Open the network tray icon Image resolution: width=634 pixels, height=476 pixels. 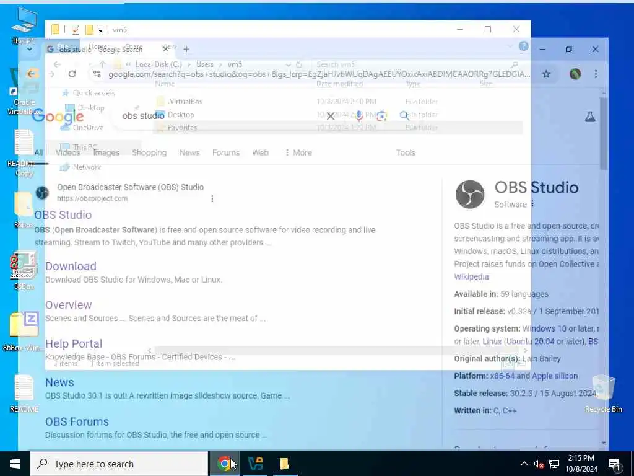tap(554, 464)
